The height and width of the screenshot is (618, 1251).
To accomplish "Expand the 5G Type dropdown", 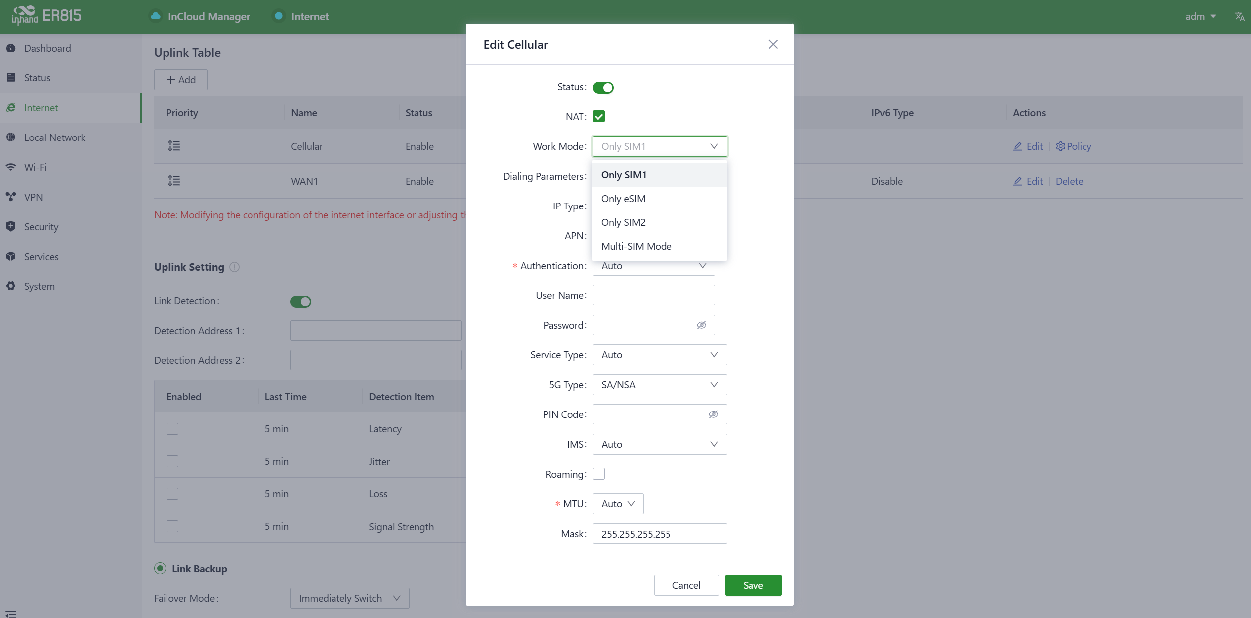I will (659, 385).
